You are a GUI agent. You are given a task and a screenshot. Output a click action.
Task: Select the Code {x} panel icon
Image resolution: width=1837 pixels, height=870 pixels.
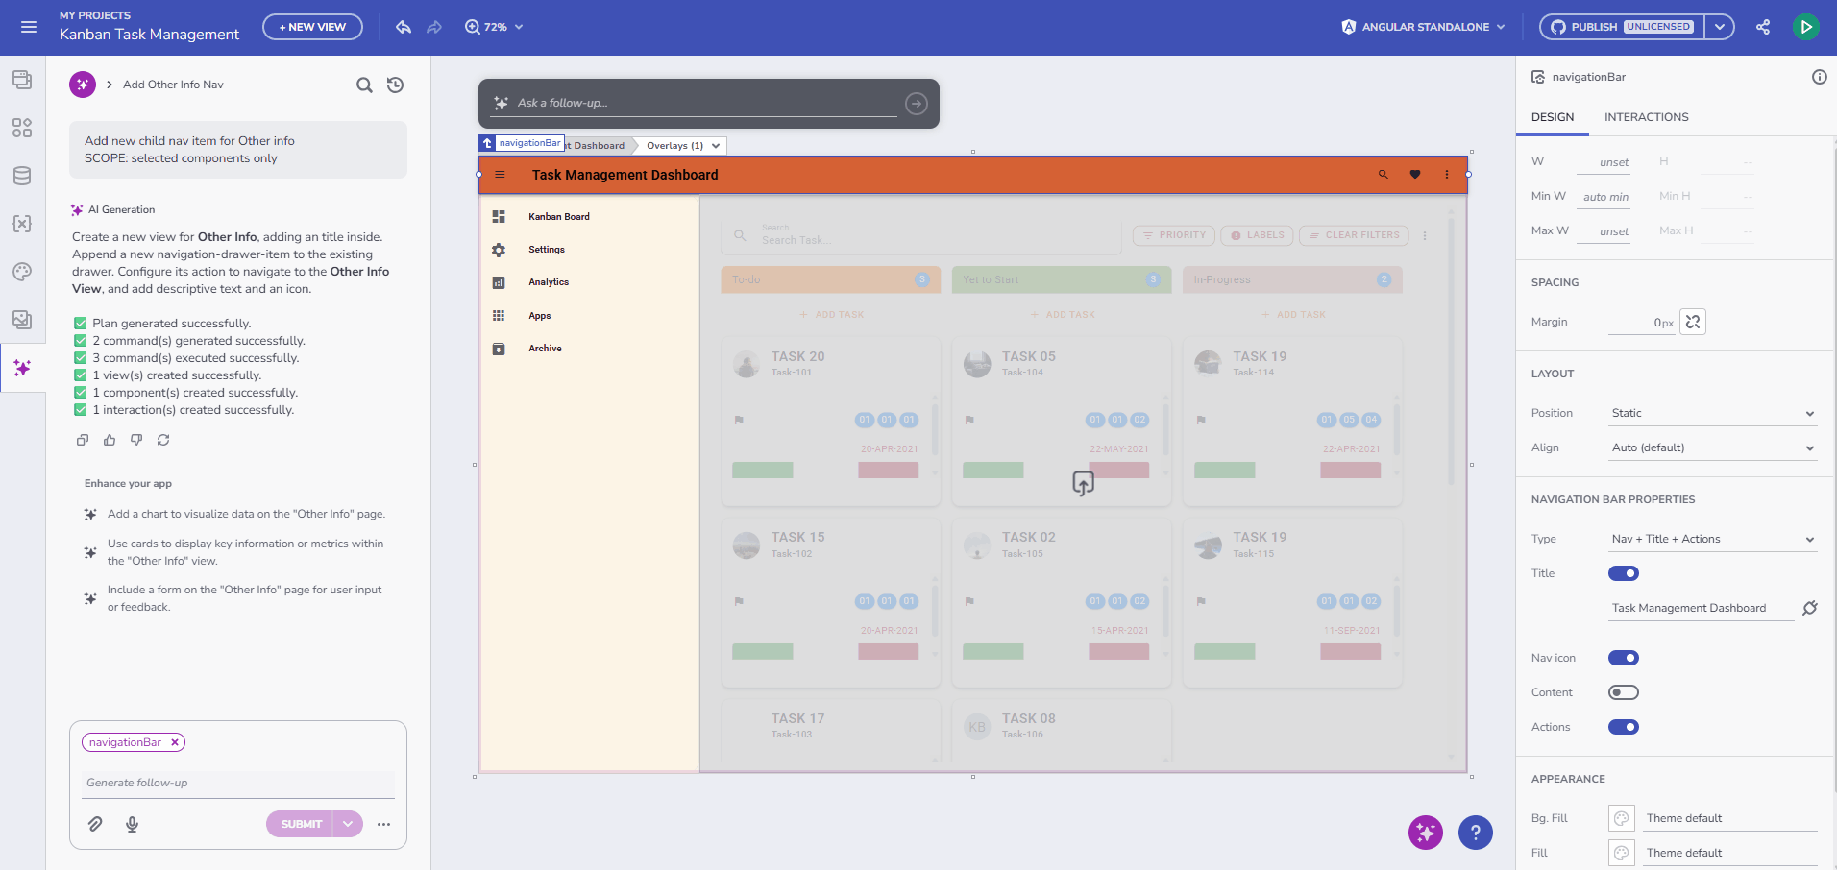[21, 224]
